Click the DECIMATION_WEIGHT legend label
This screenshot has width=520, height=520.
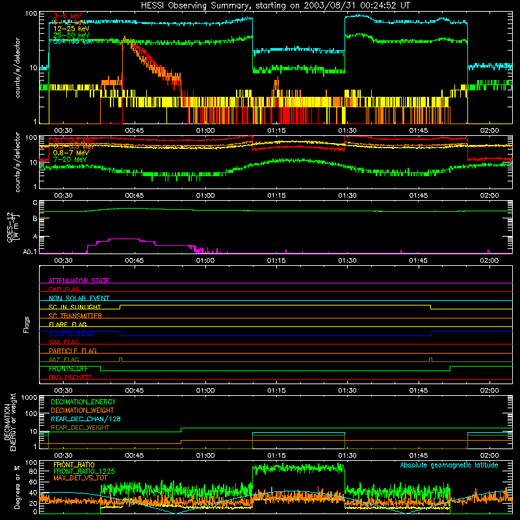83,410
